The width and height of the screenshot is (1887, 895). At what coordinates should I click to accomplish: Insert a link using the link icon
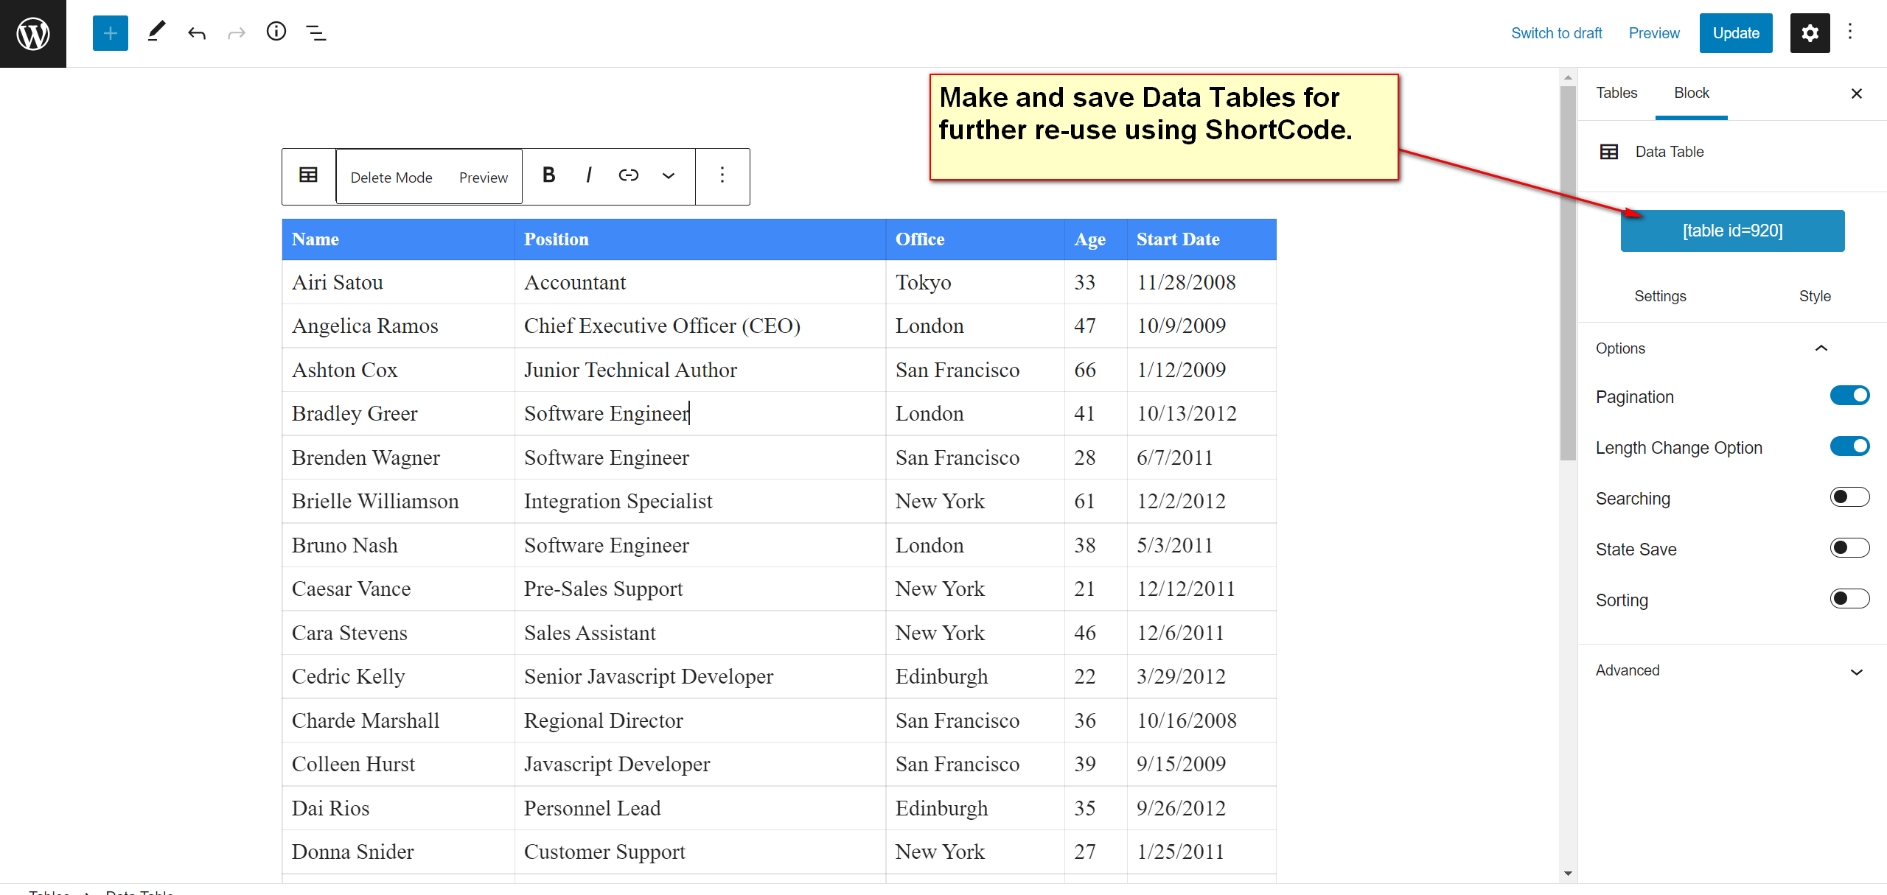628,175
